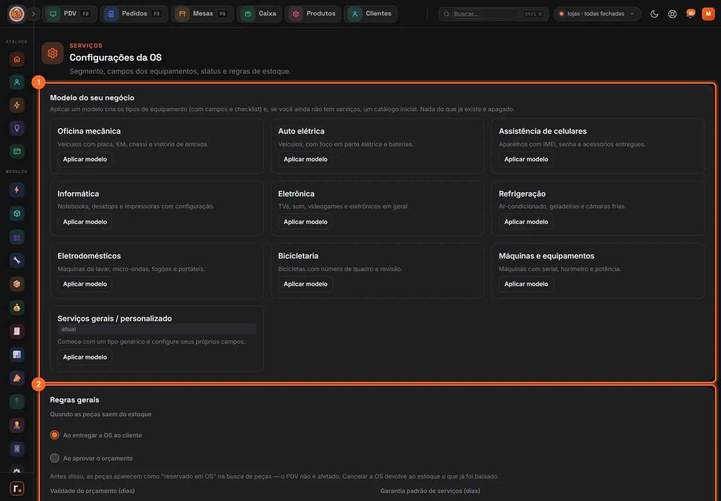Click the 'Bicicletaria' card title
This screenshot has width=721, height=501.
[x=298, y=256]
